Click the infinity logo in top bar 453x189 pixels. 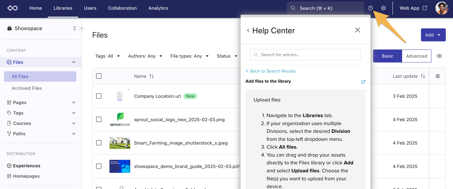[13, 8]
